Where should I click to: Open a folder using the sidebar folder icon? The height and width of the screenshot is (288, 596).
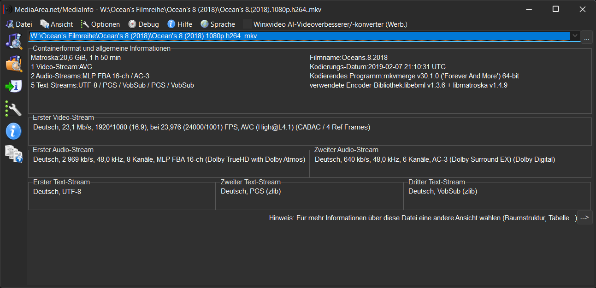click(14, 64)
